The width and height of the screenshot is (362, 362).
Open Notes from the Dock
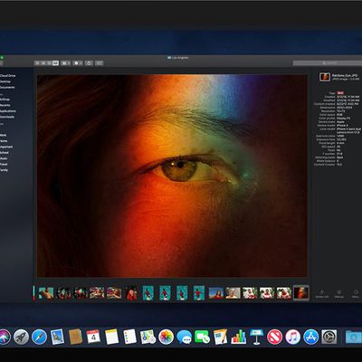[111, 337]
